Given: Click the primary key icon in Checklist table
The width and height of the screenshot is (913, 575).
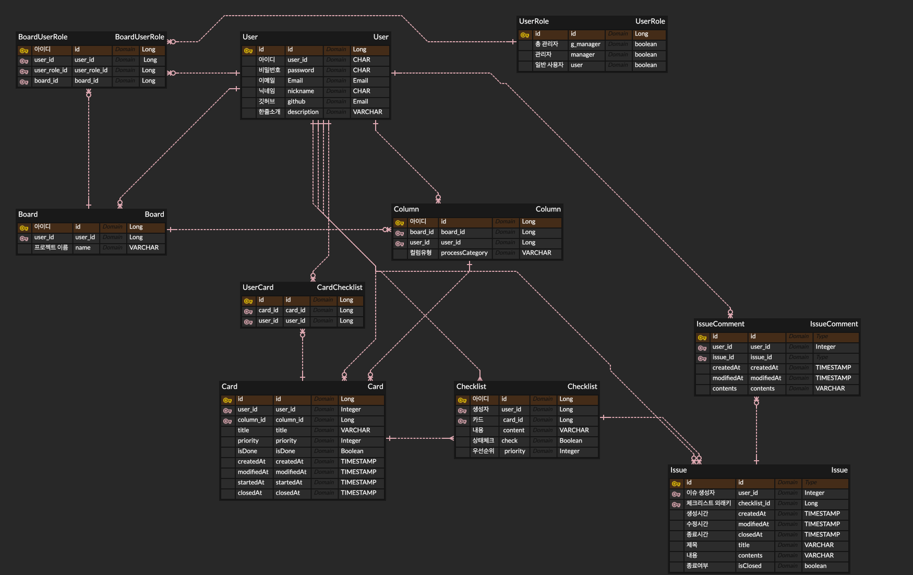Looking at the screenshot, I should point(462,400).
